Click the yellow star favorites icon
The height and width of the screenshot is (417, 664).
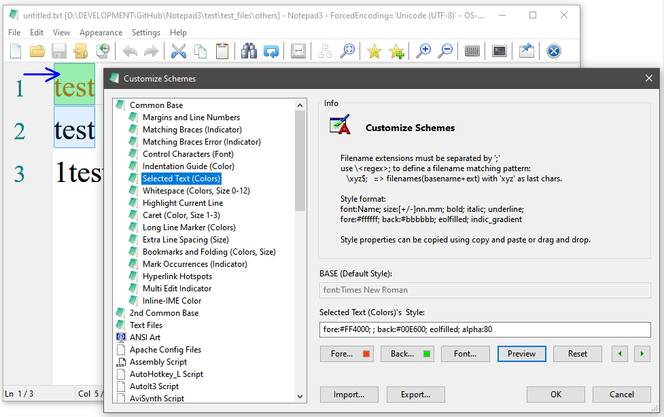374,51
